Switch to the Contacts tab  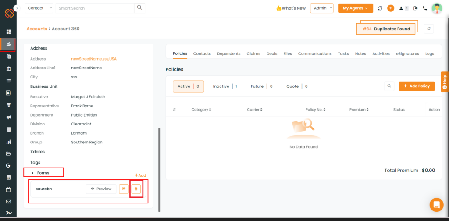pos(202,53)
